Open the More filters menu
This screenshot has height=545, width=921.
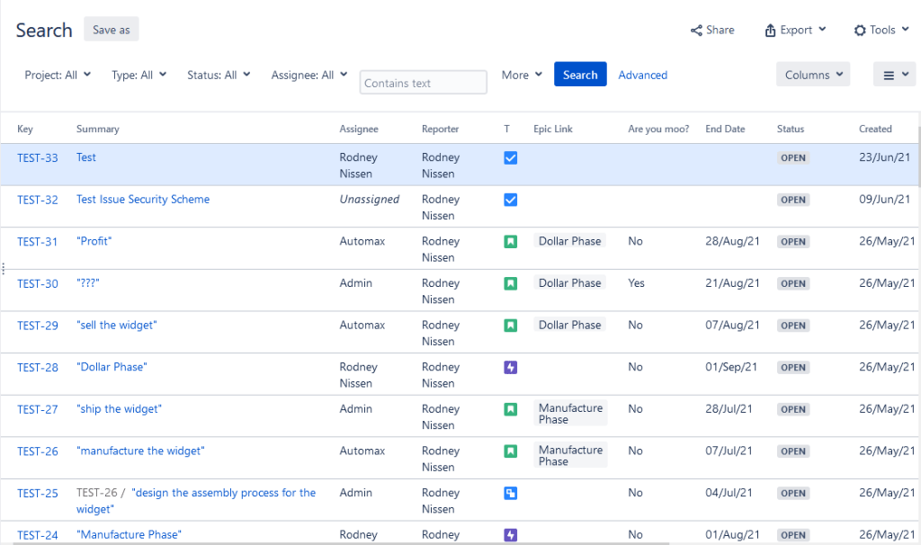[x=522, y=76]
